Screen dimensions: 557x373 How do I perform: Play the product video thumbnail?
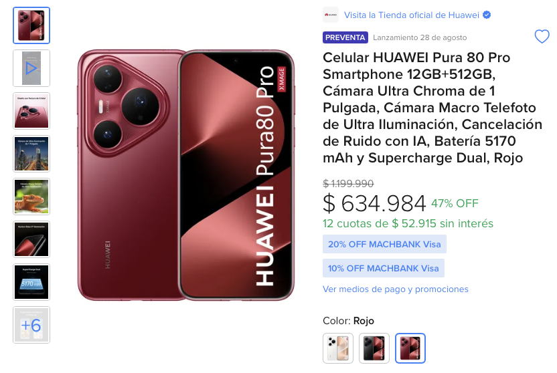click(x=31, y=68)
